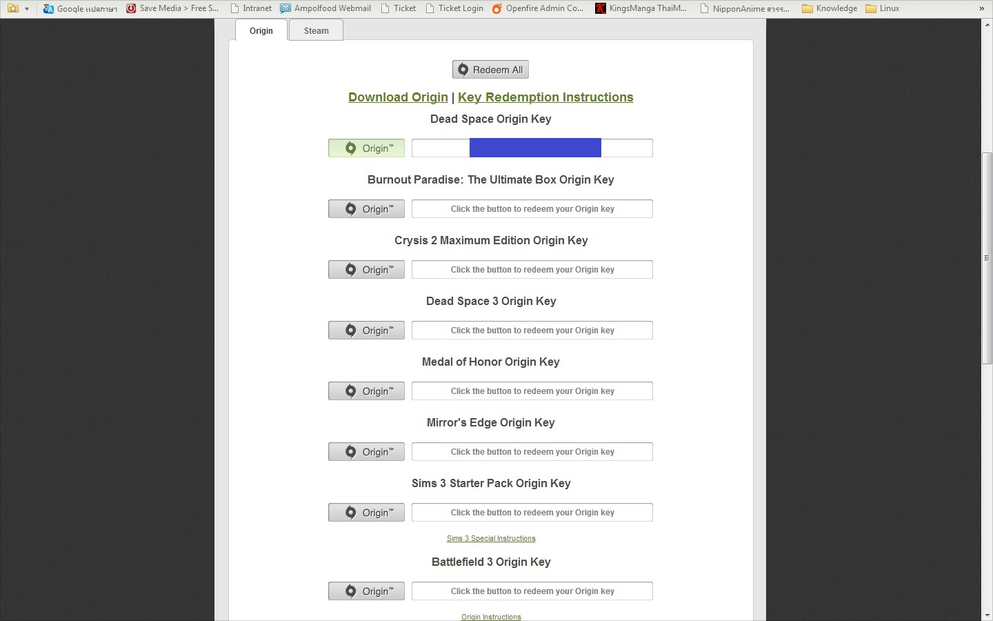Redeem Battlefield 3 via Origin button

(366, 591)
